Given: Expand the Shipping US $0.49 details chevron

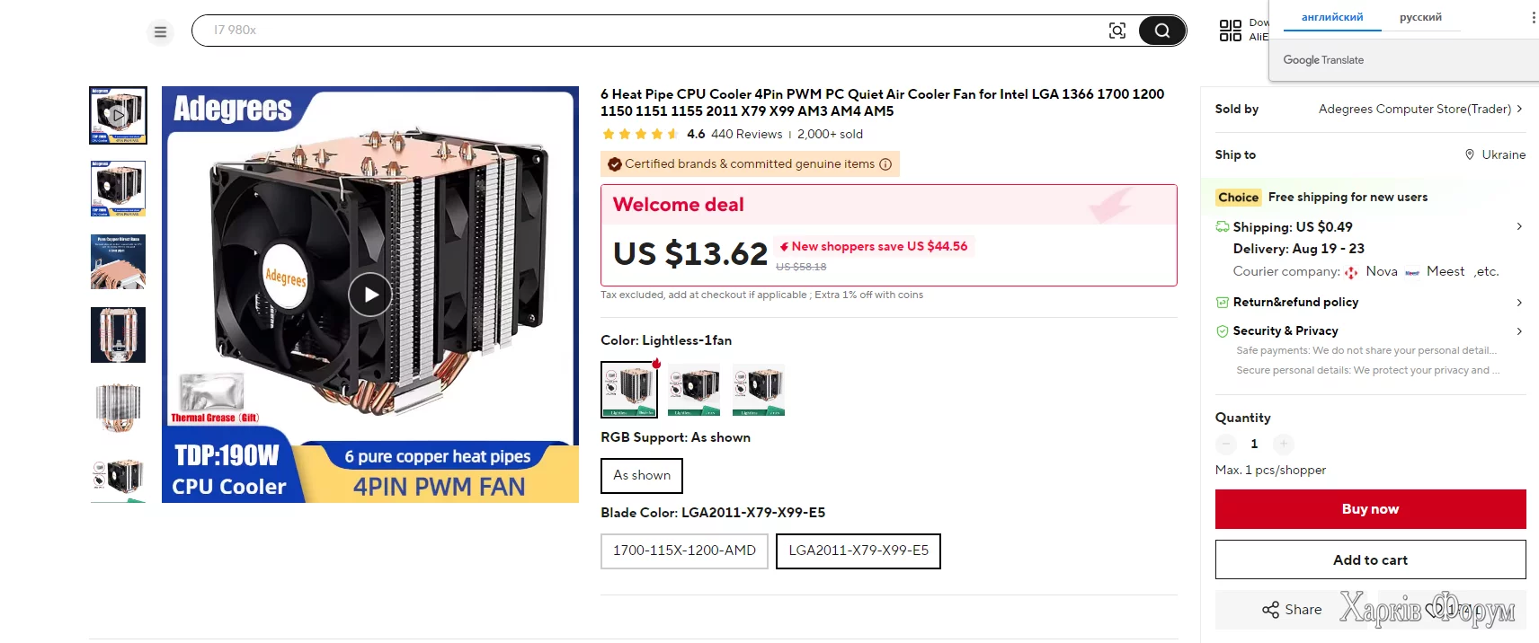Looking at the screenshot, I should click(x=1519, y=226).
